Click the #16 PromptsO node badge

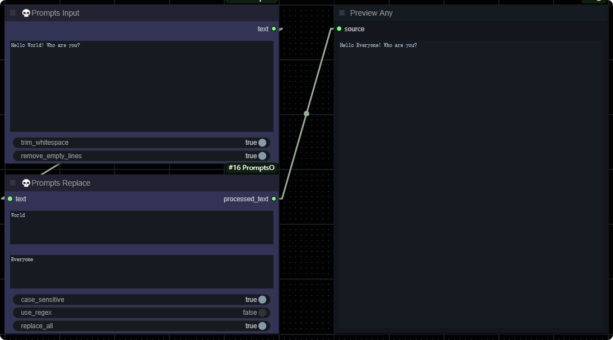(251, 168)
